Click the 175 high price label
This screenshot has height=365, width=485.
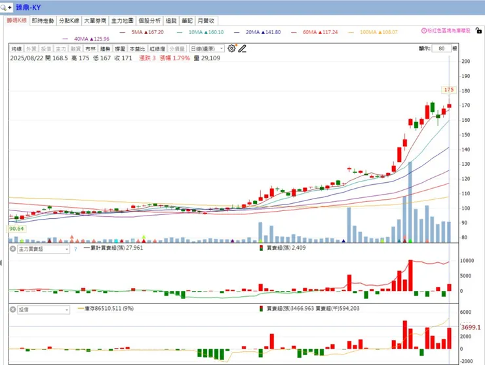pyautogui.click(x=449, y=90)
